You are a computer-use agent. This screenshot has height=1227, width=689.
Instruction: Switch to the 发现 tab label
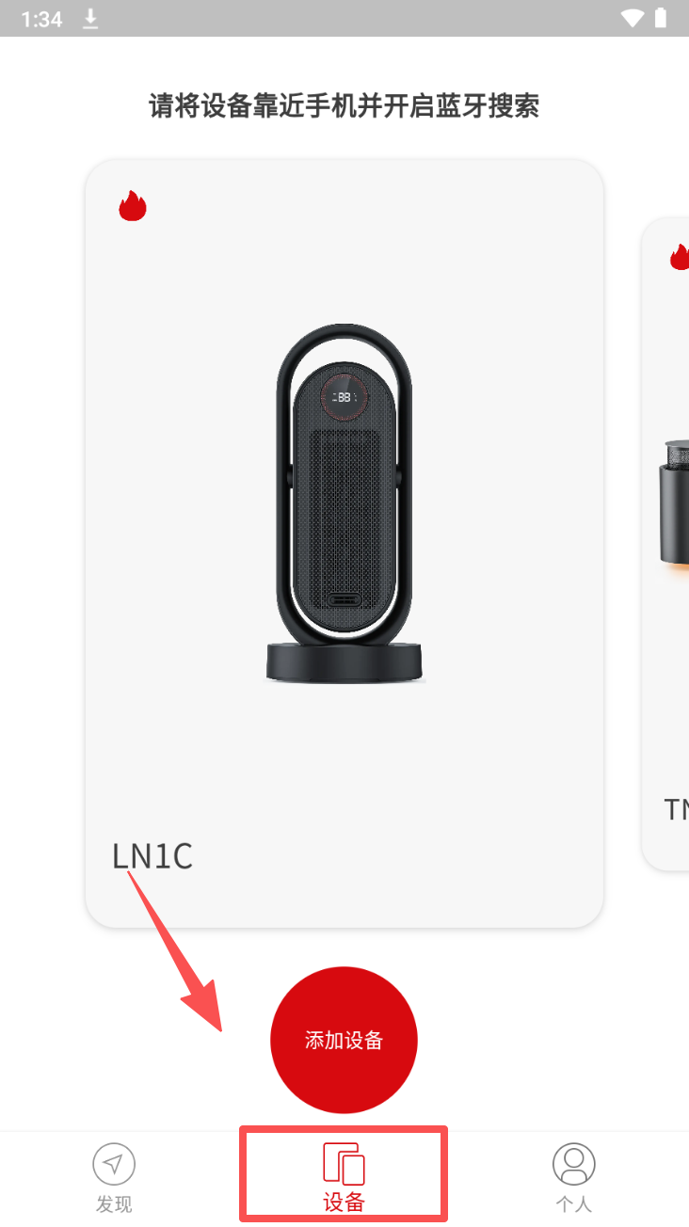[114, 1203]
